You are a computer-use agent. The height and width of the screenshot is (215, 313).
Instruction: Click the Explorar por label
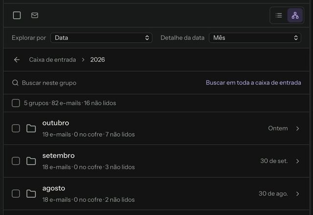coord(29,38)
